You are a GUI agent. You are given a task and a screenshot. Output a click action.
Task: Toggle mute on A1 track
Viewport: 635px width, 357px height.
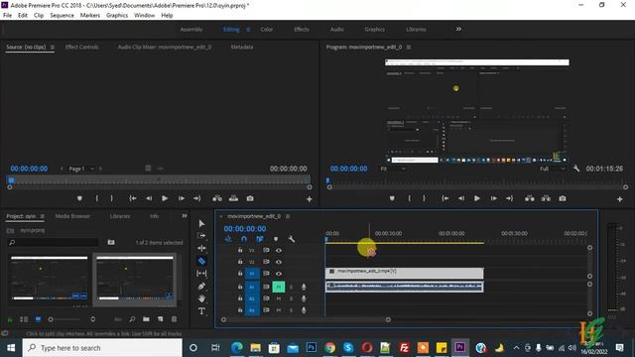tap(278, 287)
